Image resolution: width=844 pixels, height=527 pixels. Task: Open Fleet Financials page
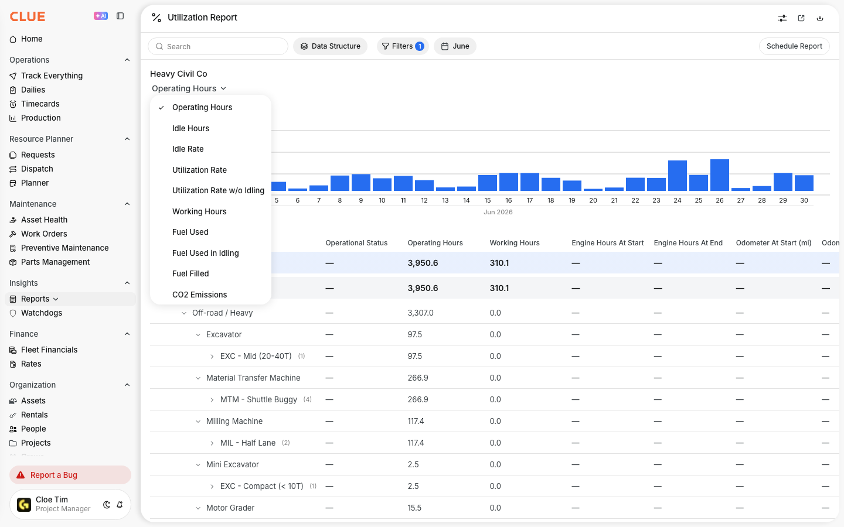point(49,350)
